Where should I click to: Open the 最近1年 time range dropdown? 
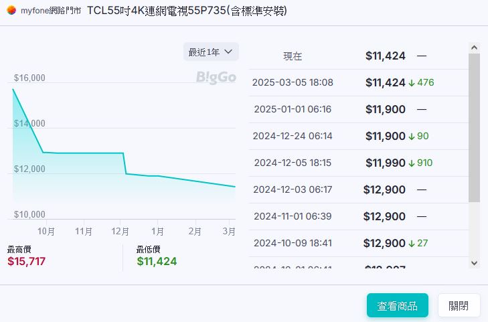[x=210, y=52]
